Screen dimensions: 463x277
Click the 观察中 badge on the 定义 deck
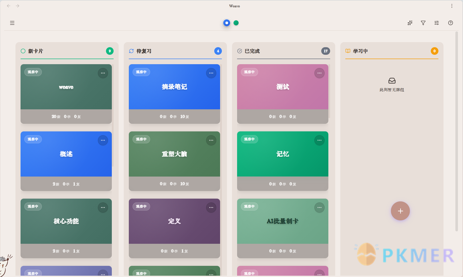tap(141, 206)
